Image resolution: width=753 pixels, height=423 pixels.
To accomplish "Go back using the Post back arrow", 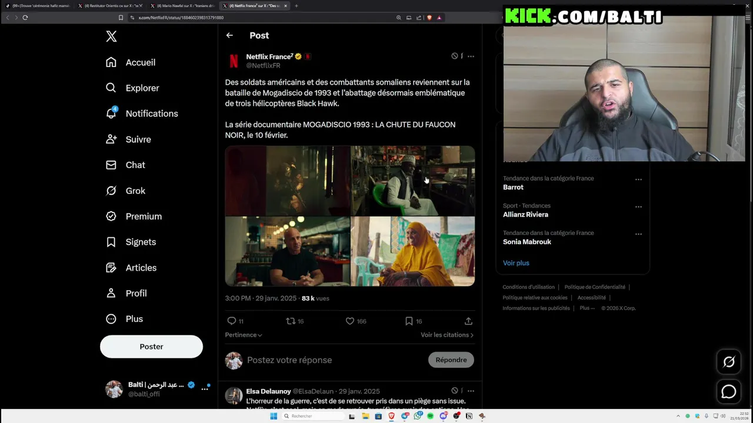I will pos(229,35).
